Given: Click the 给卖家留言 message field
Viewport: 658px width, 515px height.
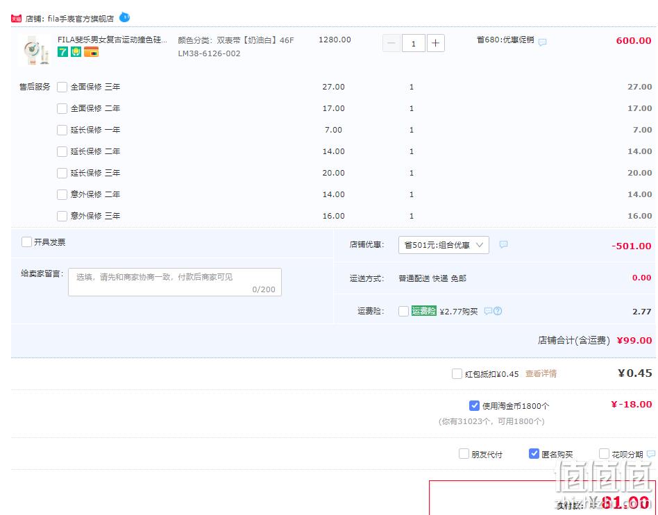Looking at the screenshot, I should (x=175, y=282).
